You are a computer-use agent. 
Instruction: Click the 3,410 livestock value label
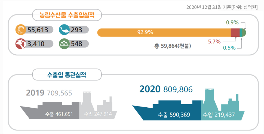pos(36,44)
